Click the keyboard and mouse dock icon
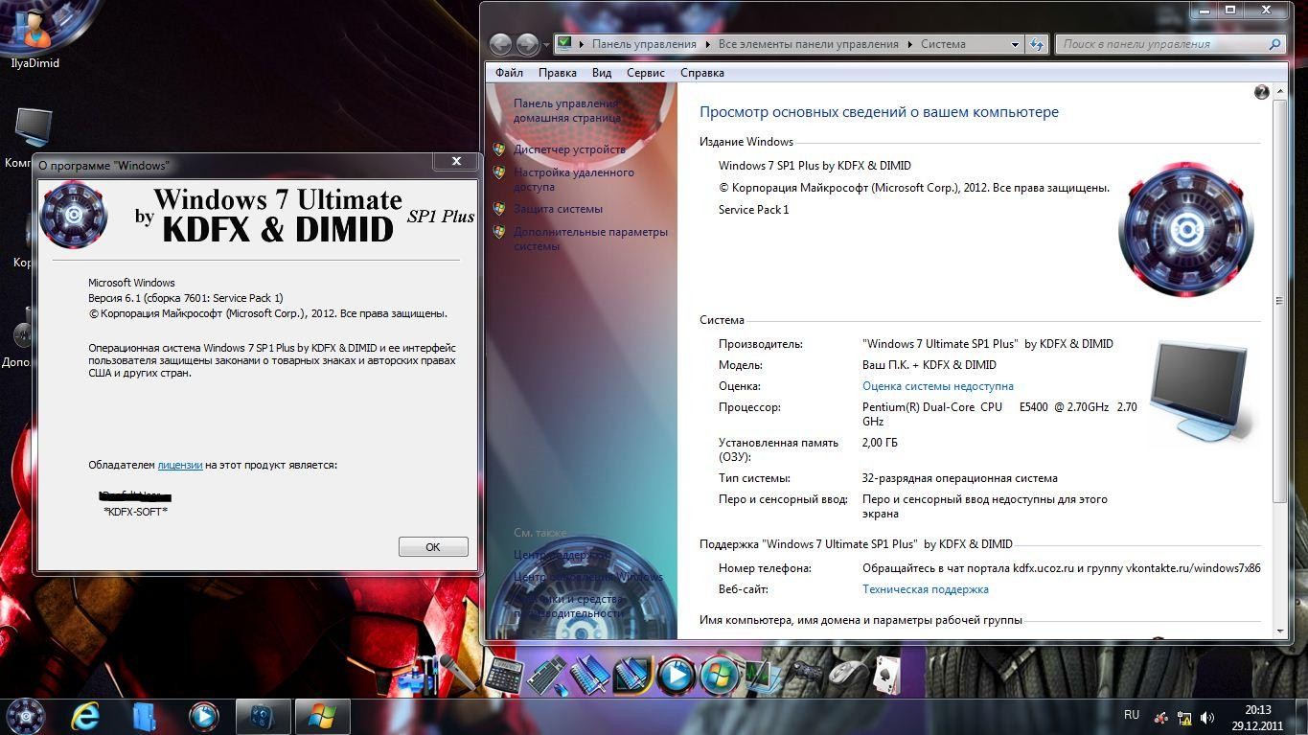 point(545,676)
